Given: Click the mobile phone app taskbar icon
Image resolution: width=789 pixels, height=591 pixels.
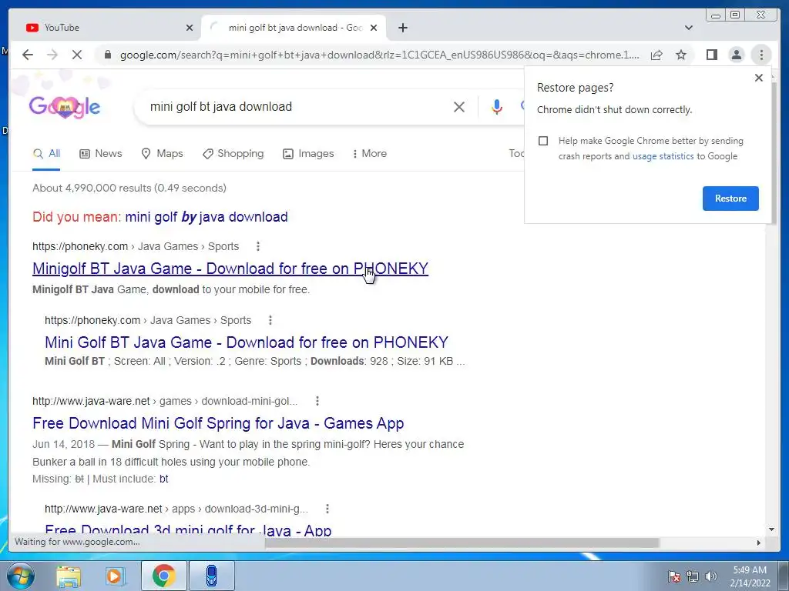Looking at the screenshot, I should coord(211,576).
